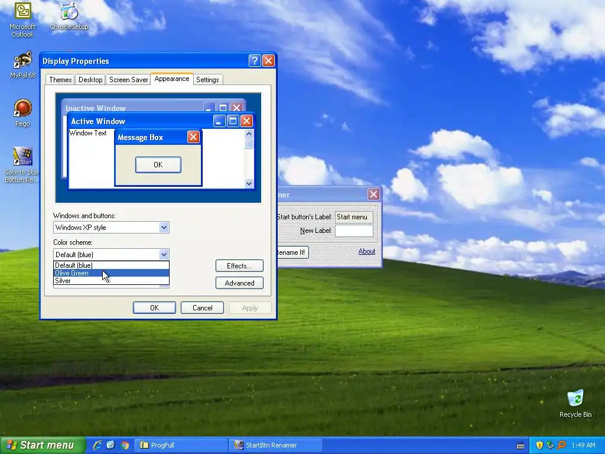Open the Windows and buttons dropdown

click(x=111, y=228)
